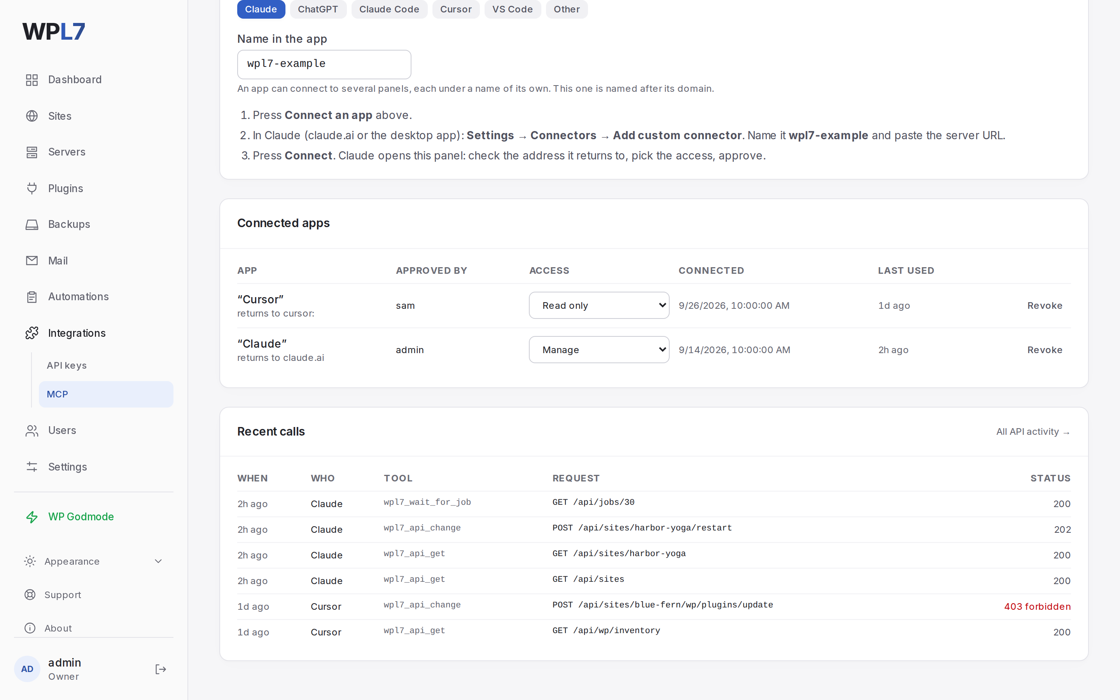Screen dimensions: 1120x700
Task: Click the Servers stack icon
Action: [31, 152]
